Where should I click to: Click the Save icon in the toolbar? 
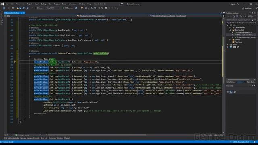[21, 8]
